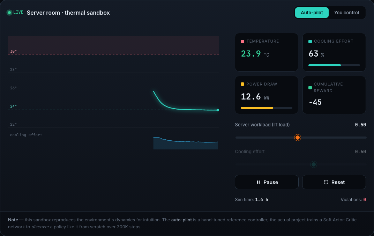Image resolution: width=374 pixels, height=236 pixels.
Task: Click the 26° axis label
Action: tap(13, 88)
